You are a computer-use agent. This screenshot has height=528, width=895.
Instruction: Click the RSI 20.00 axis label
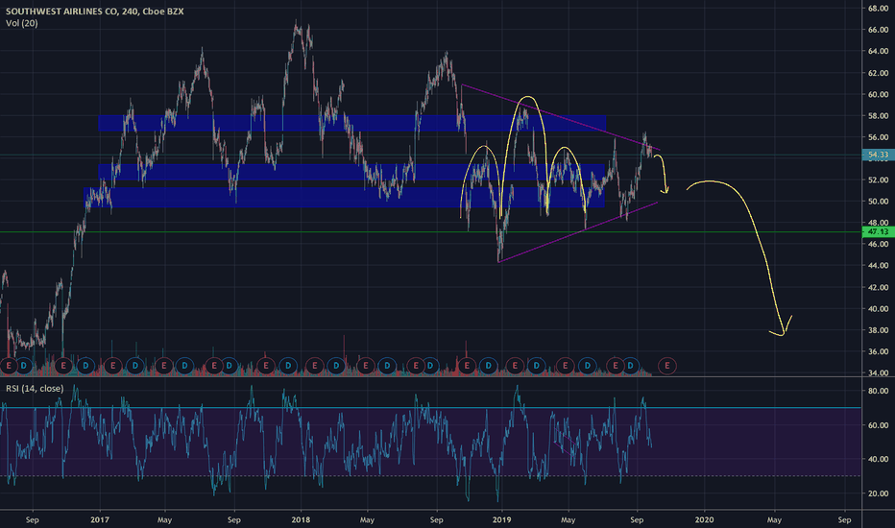tap(878, 493)
